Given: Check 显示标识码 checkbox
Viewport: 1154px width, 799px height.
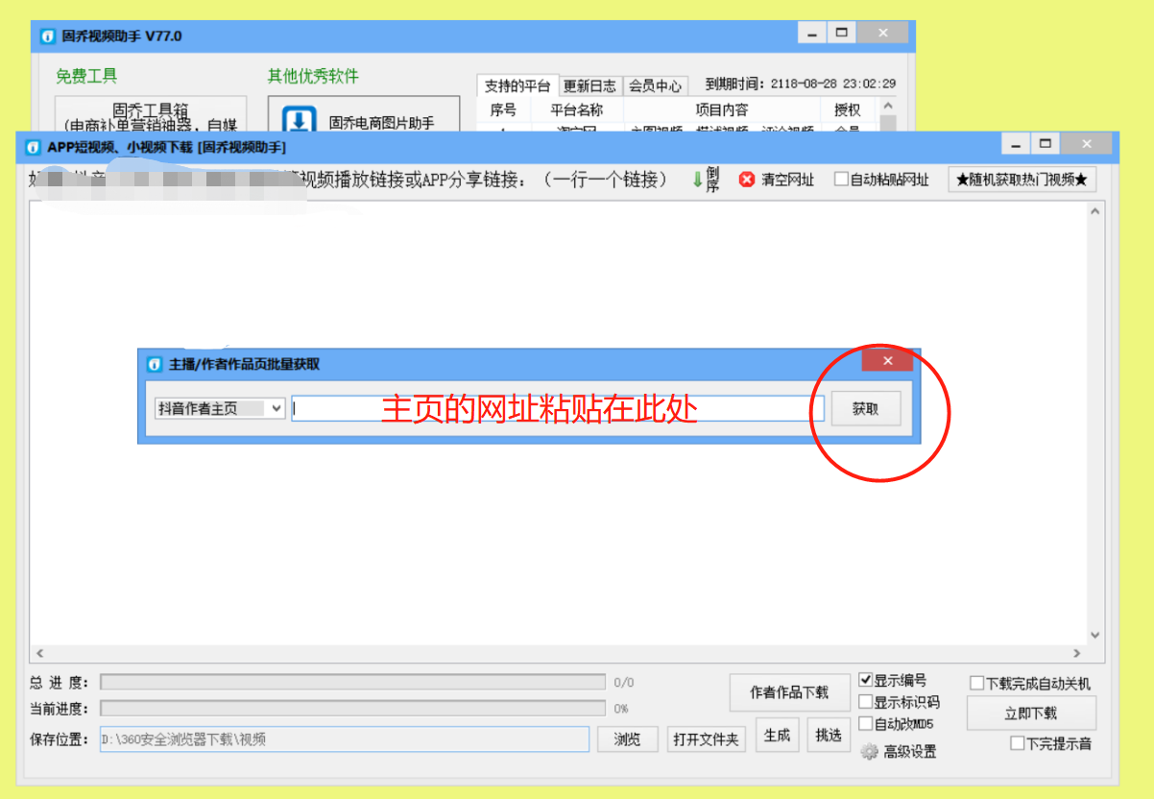Looking at the screenshot, I should point(865,702).
